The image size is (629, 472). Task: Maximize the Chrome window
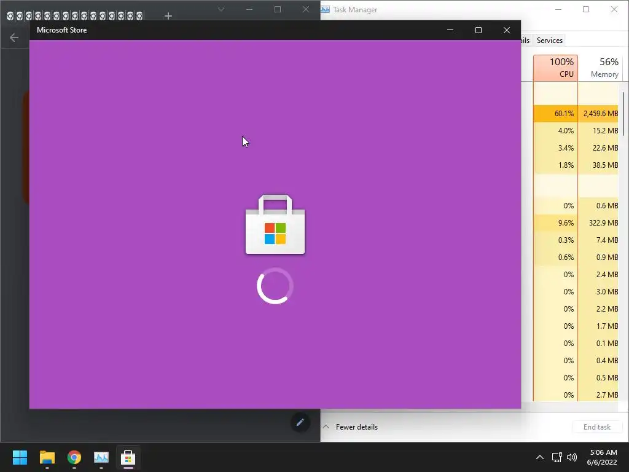(x=278, y=9)
